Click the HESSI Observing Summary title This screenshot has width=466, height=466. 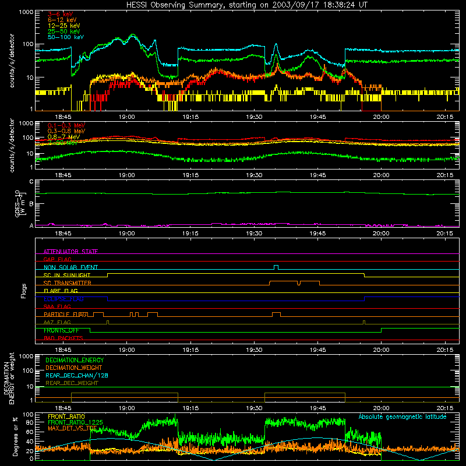pos(246,5)
